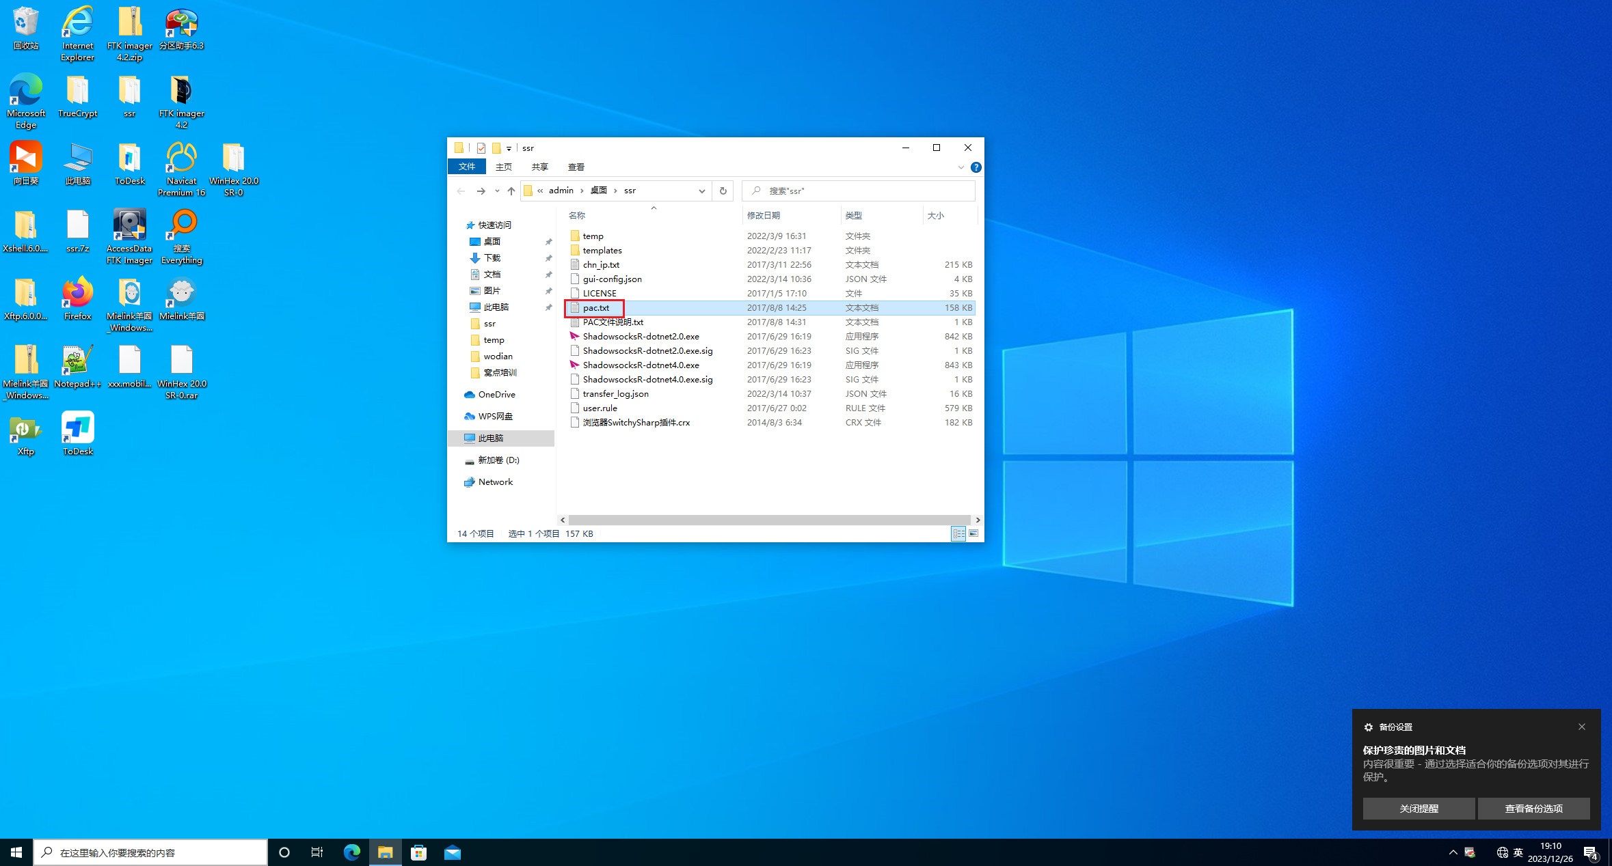Click in the 搜索"ssr" search box

[x=859, y=191]
